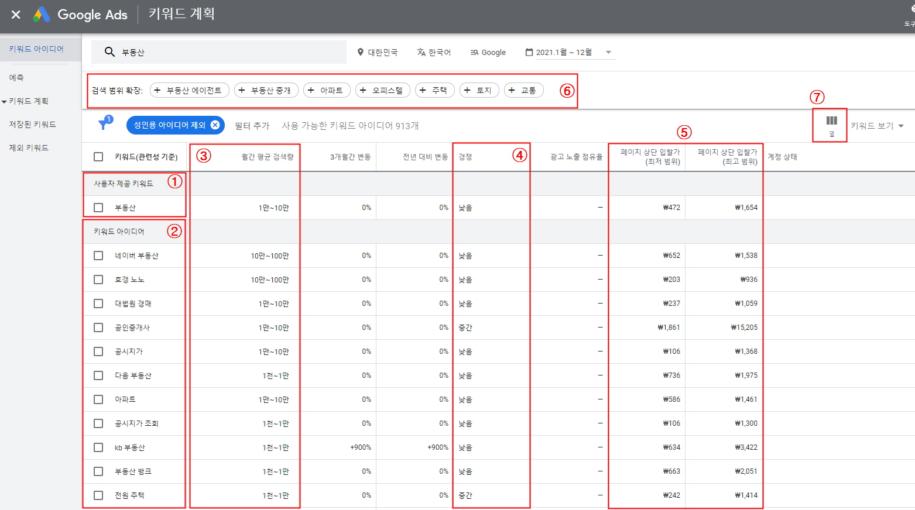Click the language translate icon for 한국어

(x=421, y=52)
